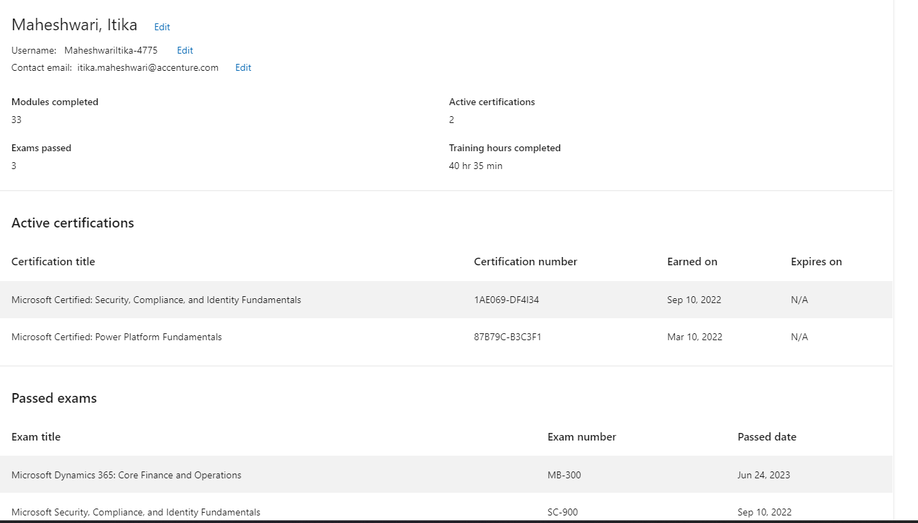This screenshot has height=523, width=918.
Task: Select the profile name Maheshwari, Itika heading
Action: tap(74, 25)
